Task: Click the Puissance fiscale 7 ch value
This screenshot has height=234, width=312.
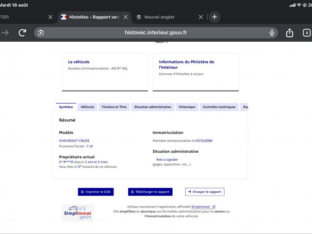Action: pyautogui.click(x=90, y=146)
